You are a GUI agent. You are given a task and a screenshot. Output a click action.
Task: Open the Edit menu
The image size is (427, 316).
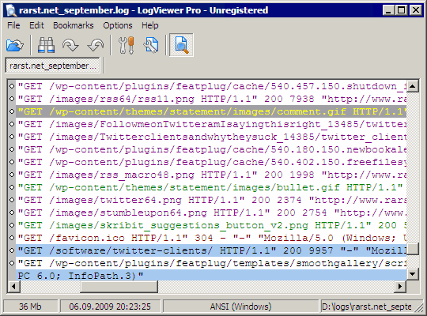36,25
